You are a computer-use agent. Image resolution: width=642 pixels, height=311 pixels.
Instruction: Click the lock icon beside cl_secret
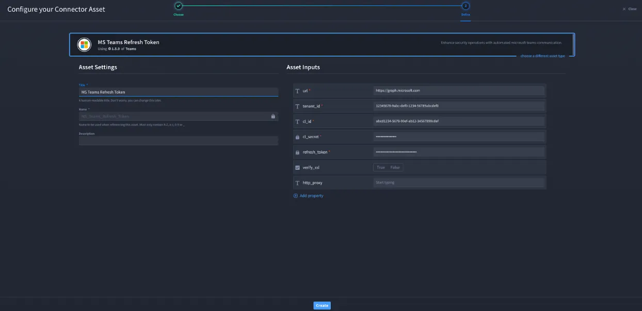pos(297,137)
